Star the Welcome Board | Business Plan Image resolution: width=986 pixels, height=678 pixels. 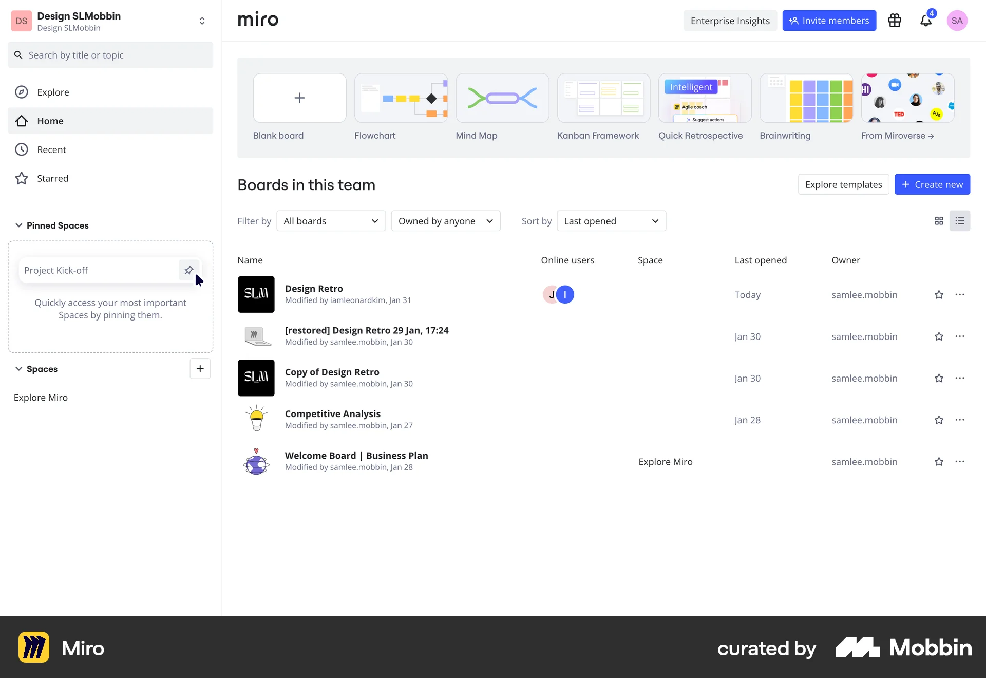939,461
